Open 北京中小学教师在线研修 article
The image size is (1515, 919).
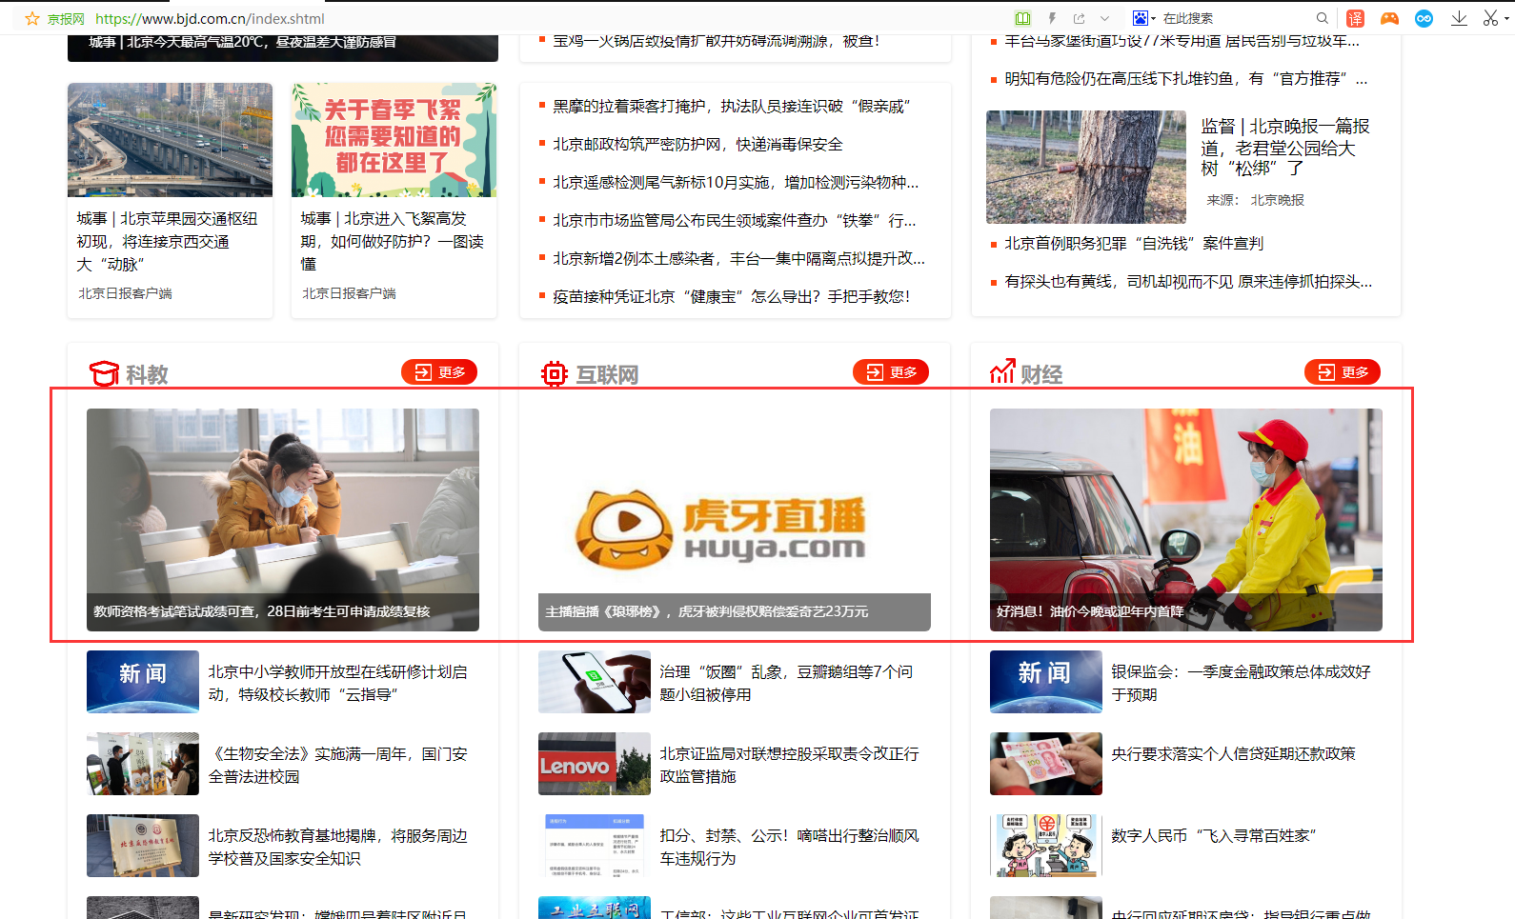click(x=338, y=683)
